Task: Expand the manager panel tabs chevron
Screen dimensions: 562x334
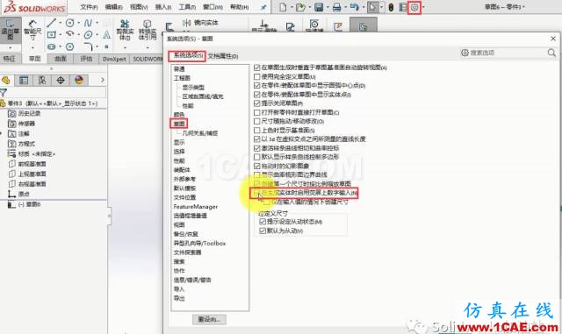Action: pos(103,80)
